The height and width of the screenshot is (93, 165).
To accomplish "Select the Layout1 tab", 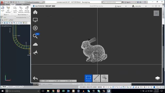I will 11,87.
